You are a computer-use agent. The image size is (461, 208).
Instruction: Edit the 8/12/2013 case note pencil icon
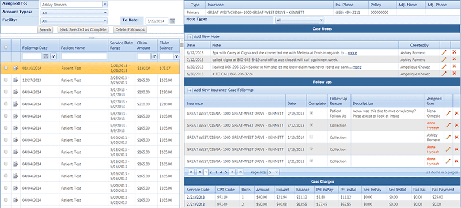tap(444, 52)
